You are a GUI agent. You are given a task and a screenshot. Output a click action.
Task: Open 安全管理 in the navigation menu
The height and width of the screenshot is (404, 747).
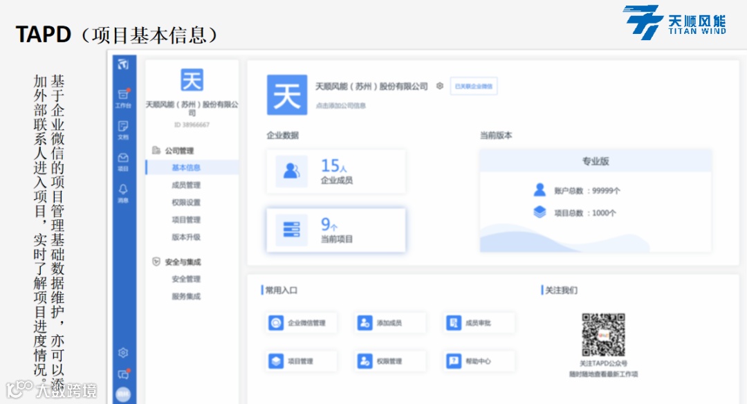pos(186,279)
